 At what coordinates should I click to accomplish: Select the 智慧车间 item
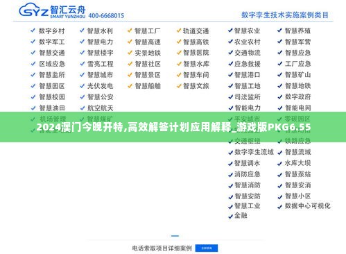coord(196,75)
